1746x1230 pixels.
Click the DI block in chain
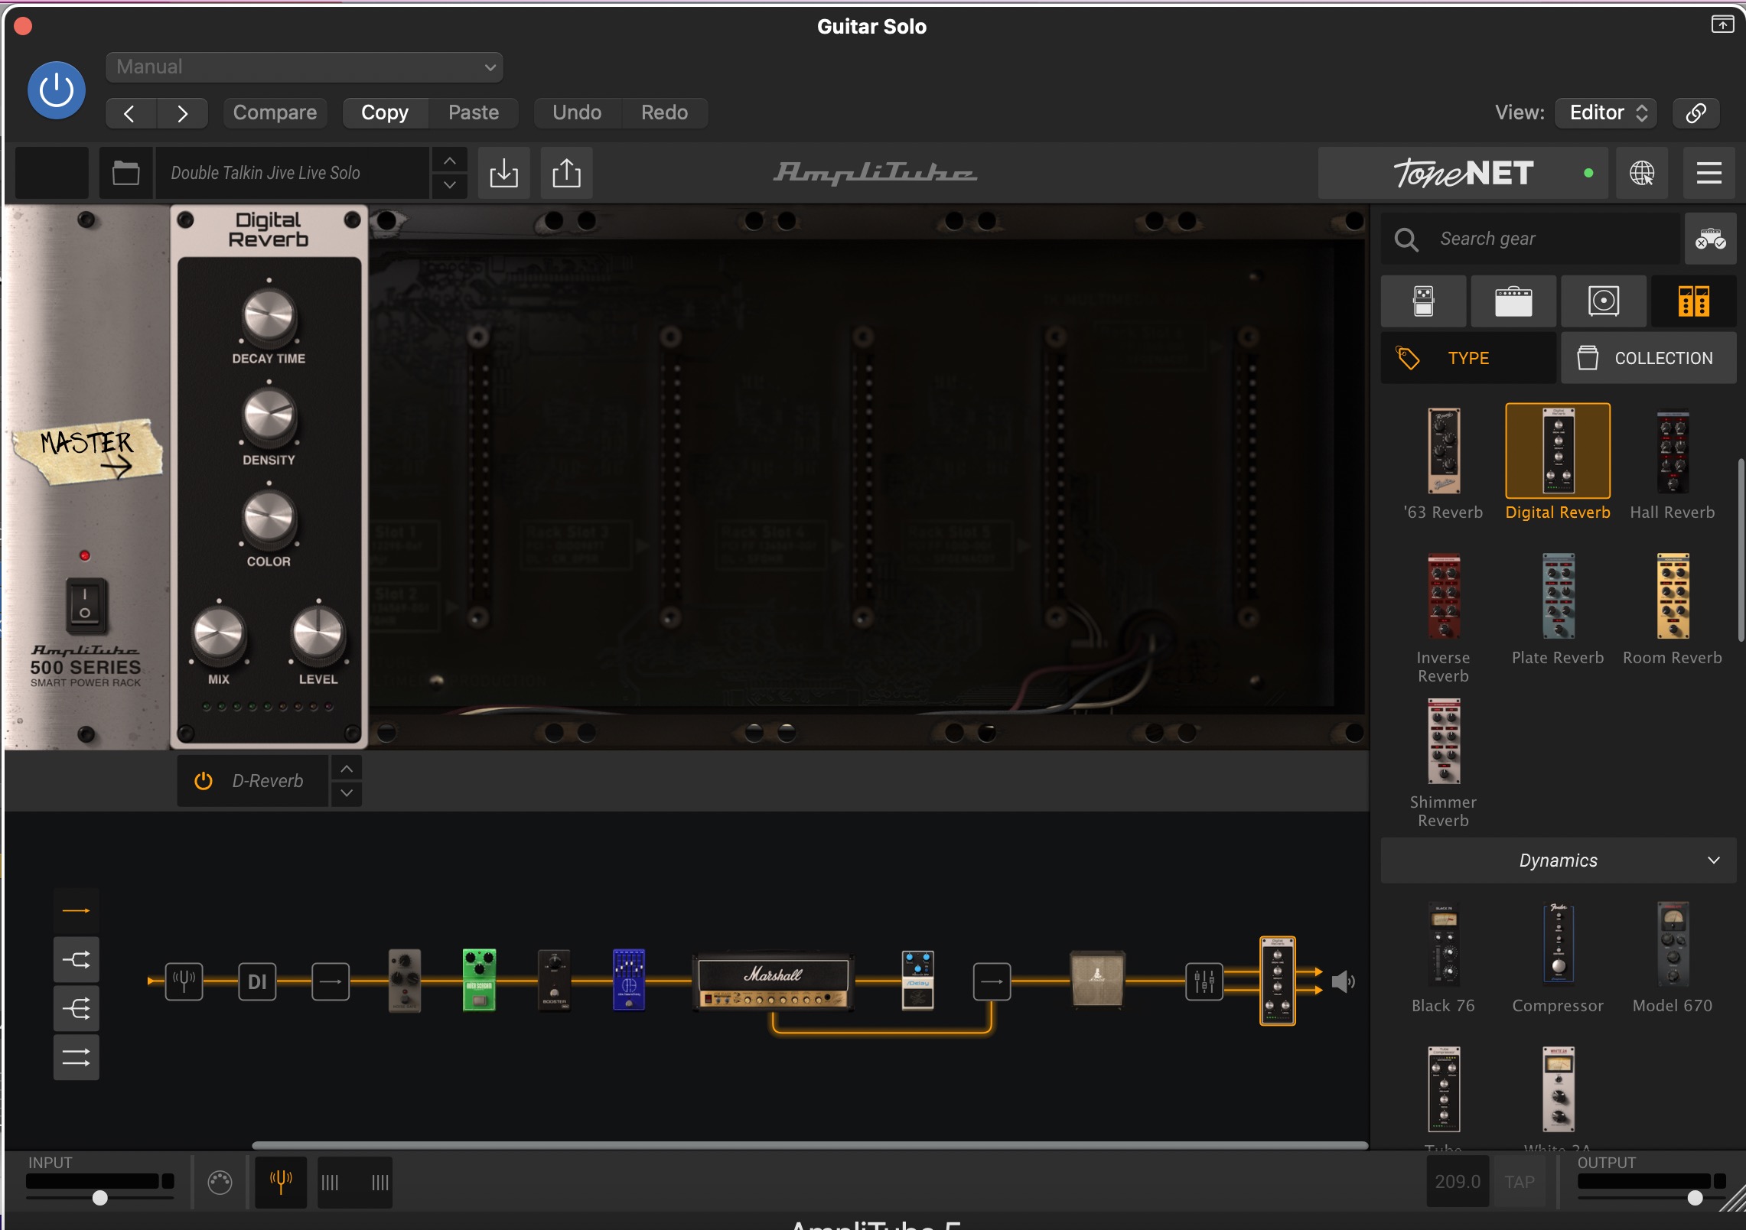pos(257,981)
